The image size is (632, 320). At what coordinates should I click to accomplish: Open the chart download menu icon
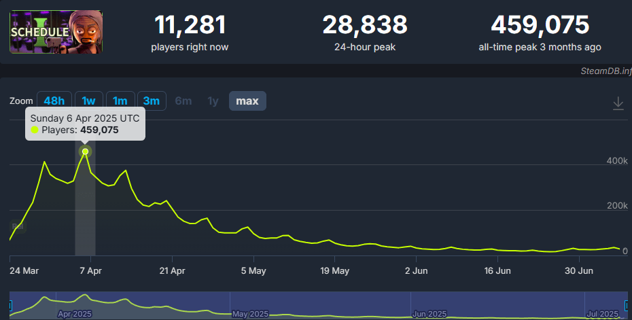618,103
